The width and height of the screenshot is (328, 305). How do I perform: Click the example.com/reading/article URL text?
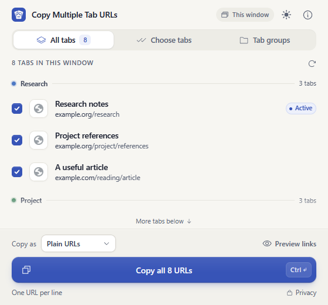[x=98, y=178]
